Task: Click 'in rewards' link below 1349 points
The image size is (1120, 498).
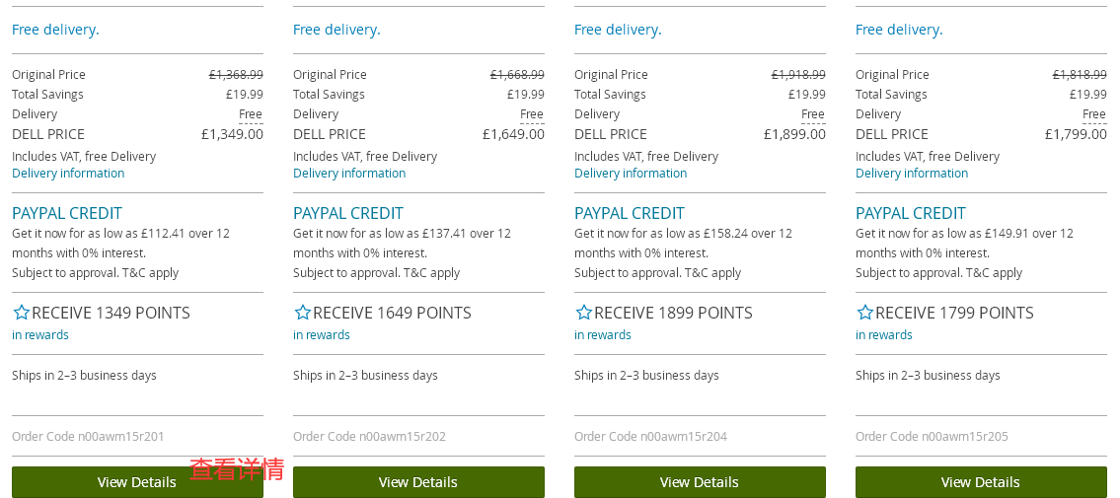Action: [x=40, y=335]
